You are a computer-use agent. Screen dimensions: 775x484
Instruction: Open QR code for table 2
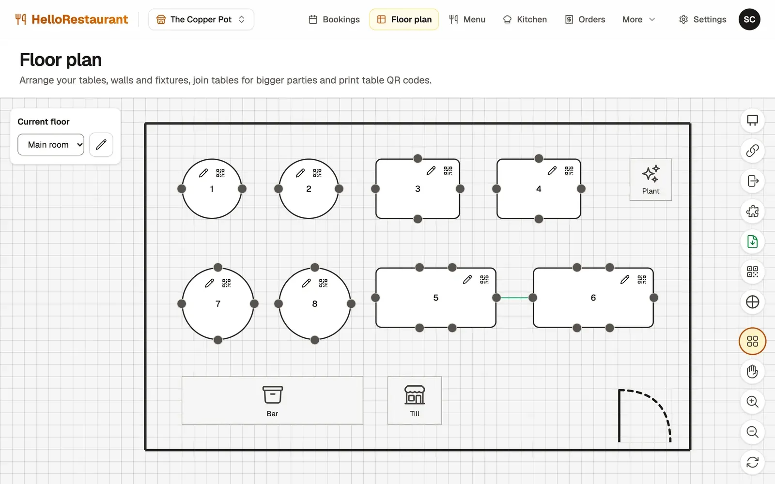click(317, 173)
